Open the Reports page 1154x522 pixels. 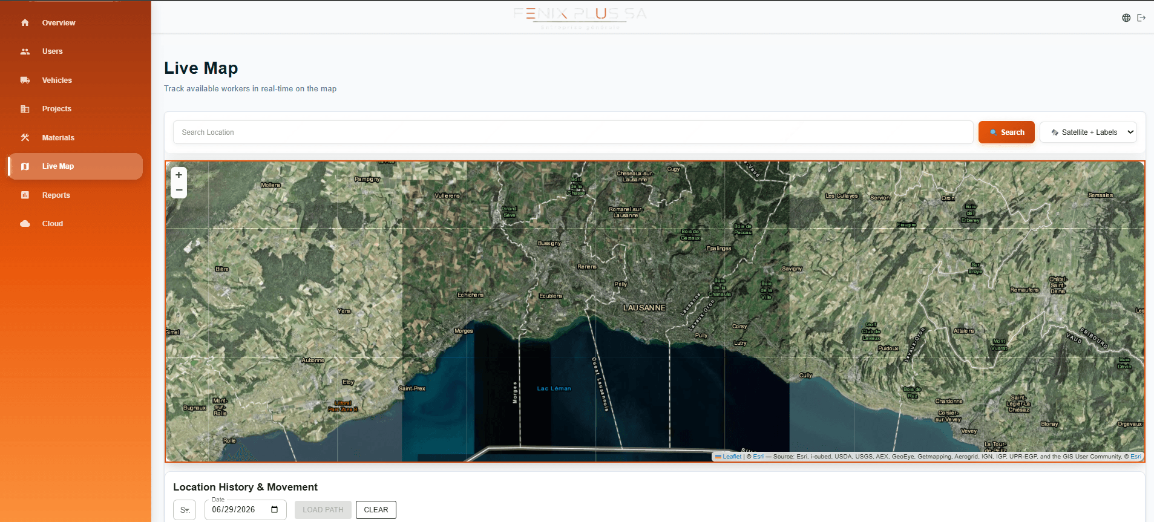click(75, 195)
